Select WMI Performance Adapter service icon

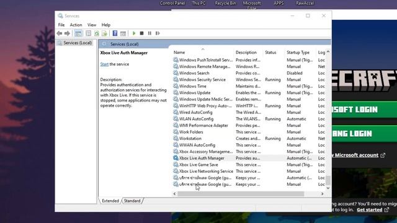[x=176, y=125]
